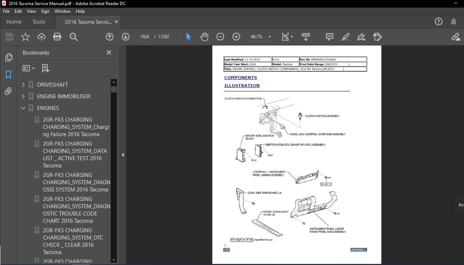Viewport: 464px width, 265px height.
Task: Open the Edit menu
Action: click(18, 11)
